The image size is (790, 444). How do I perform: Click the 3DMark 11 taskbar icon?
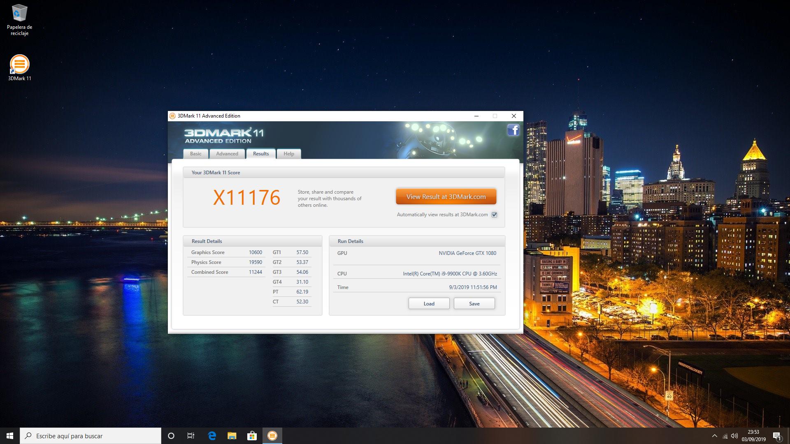pos(272,436)
